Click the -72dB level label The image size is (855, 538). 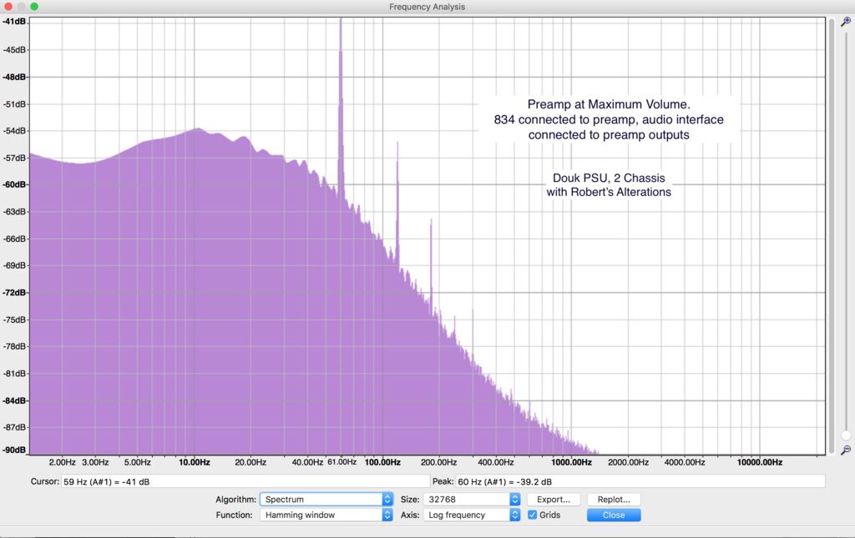[14, 293]
